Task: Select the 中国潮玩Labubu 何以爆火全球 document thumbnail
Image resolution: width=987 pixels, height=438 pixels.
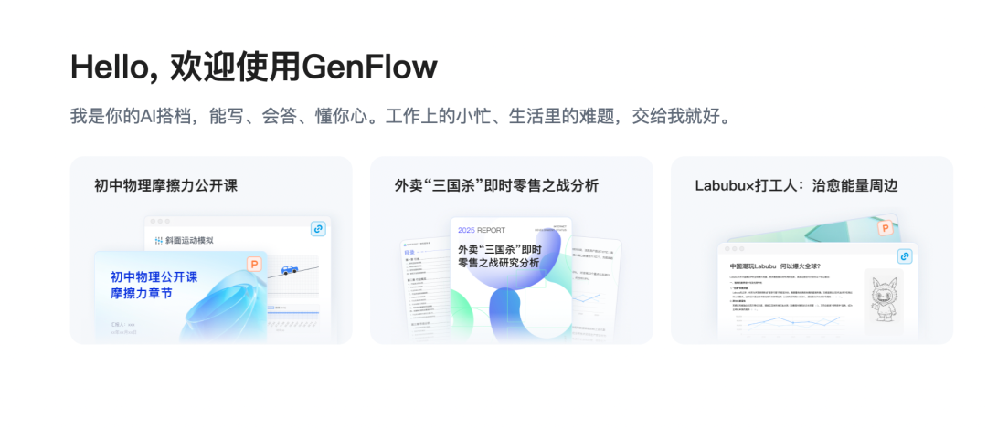Action: click(818, 294)
